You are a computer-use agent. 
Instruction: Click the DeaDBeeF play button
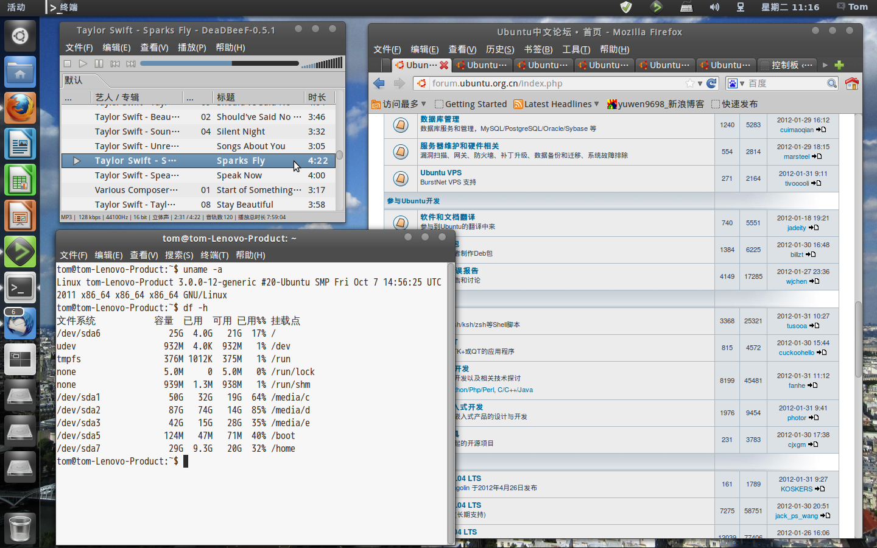point(83,63)
